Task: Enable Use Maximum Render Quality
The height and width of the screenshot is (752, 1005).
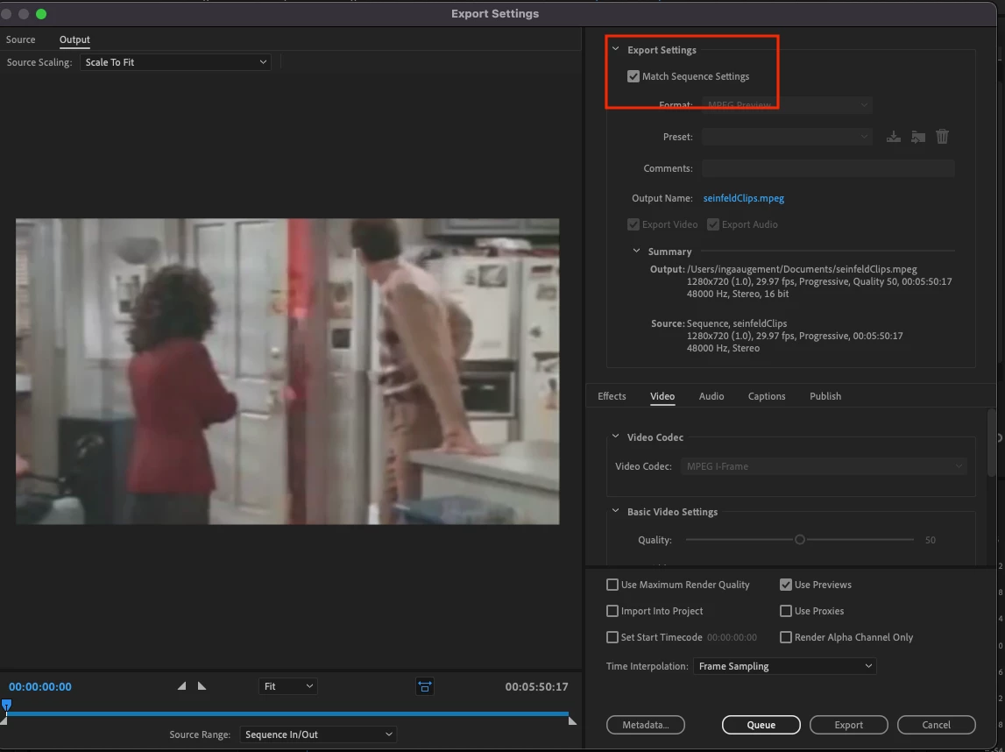Action: (612, 585)
